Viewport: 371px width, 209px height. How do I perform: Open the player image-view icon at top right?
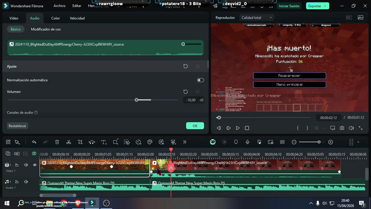(x=361, y=18)
